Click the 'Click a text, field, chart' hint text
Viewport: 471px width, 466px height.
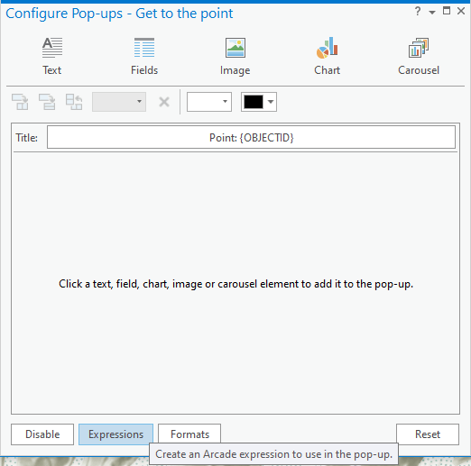pos(235,284)
